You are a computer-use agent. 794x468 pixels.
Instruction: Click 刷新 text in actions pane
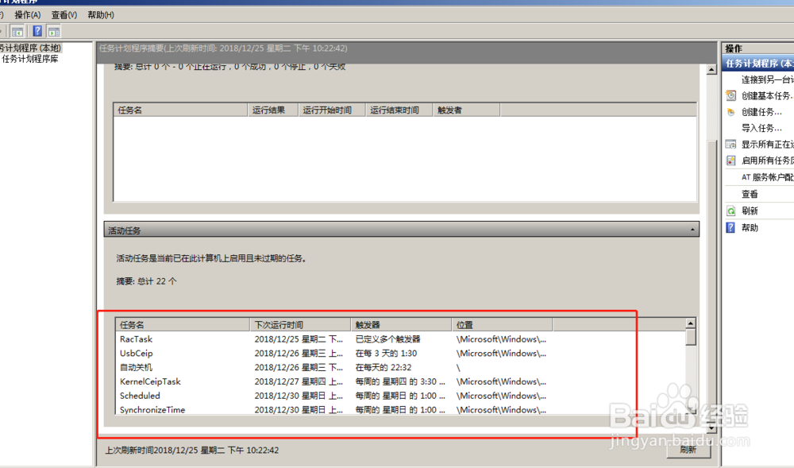[750, 211]
